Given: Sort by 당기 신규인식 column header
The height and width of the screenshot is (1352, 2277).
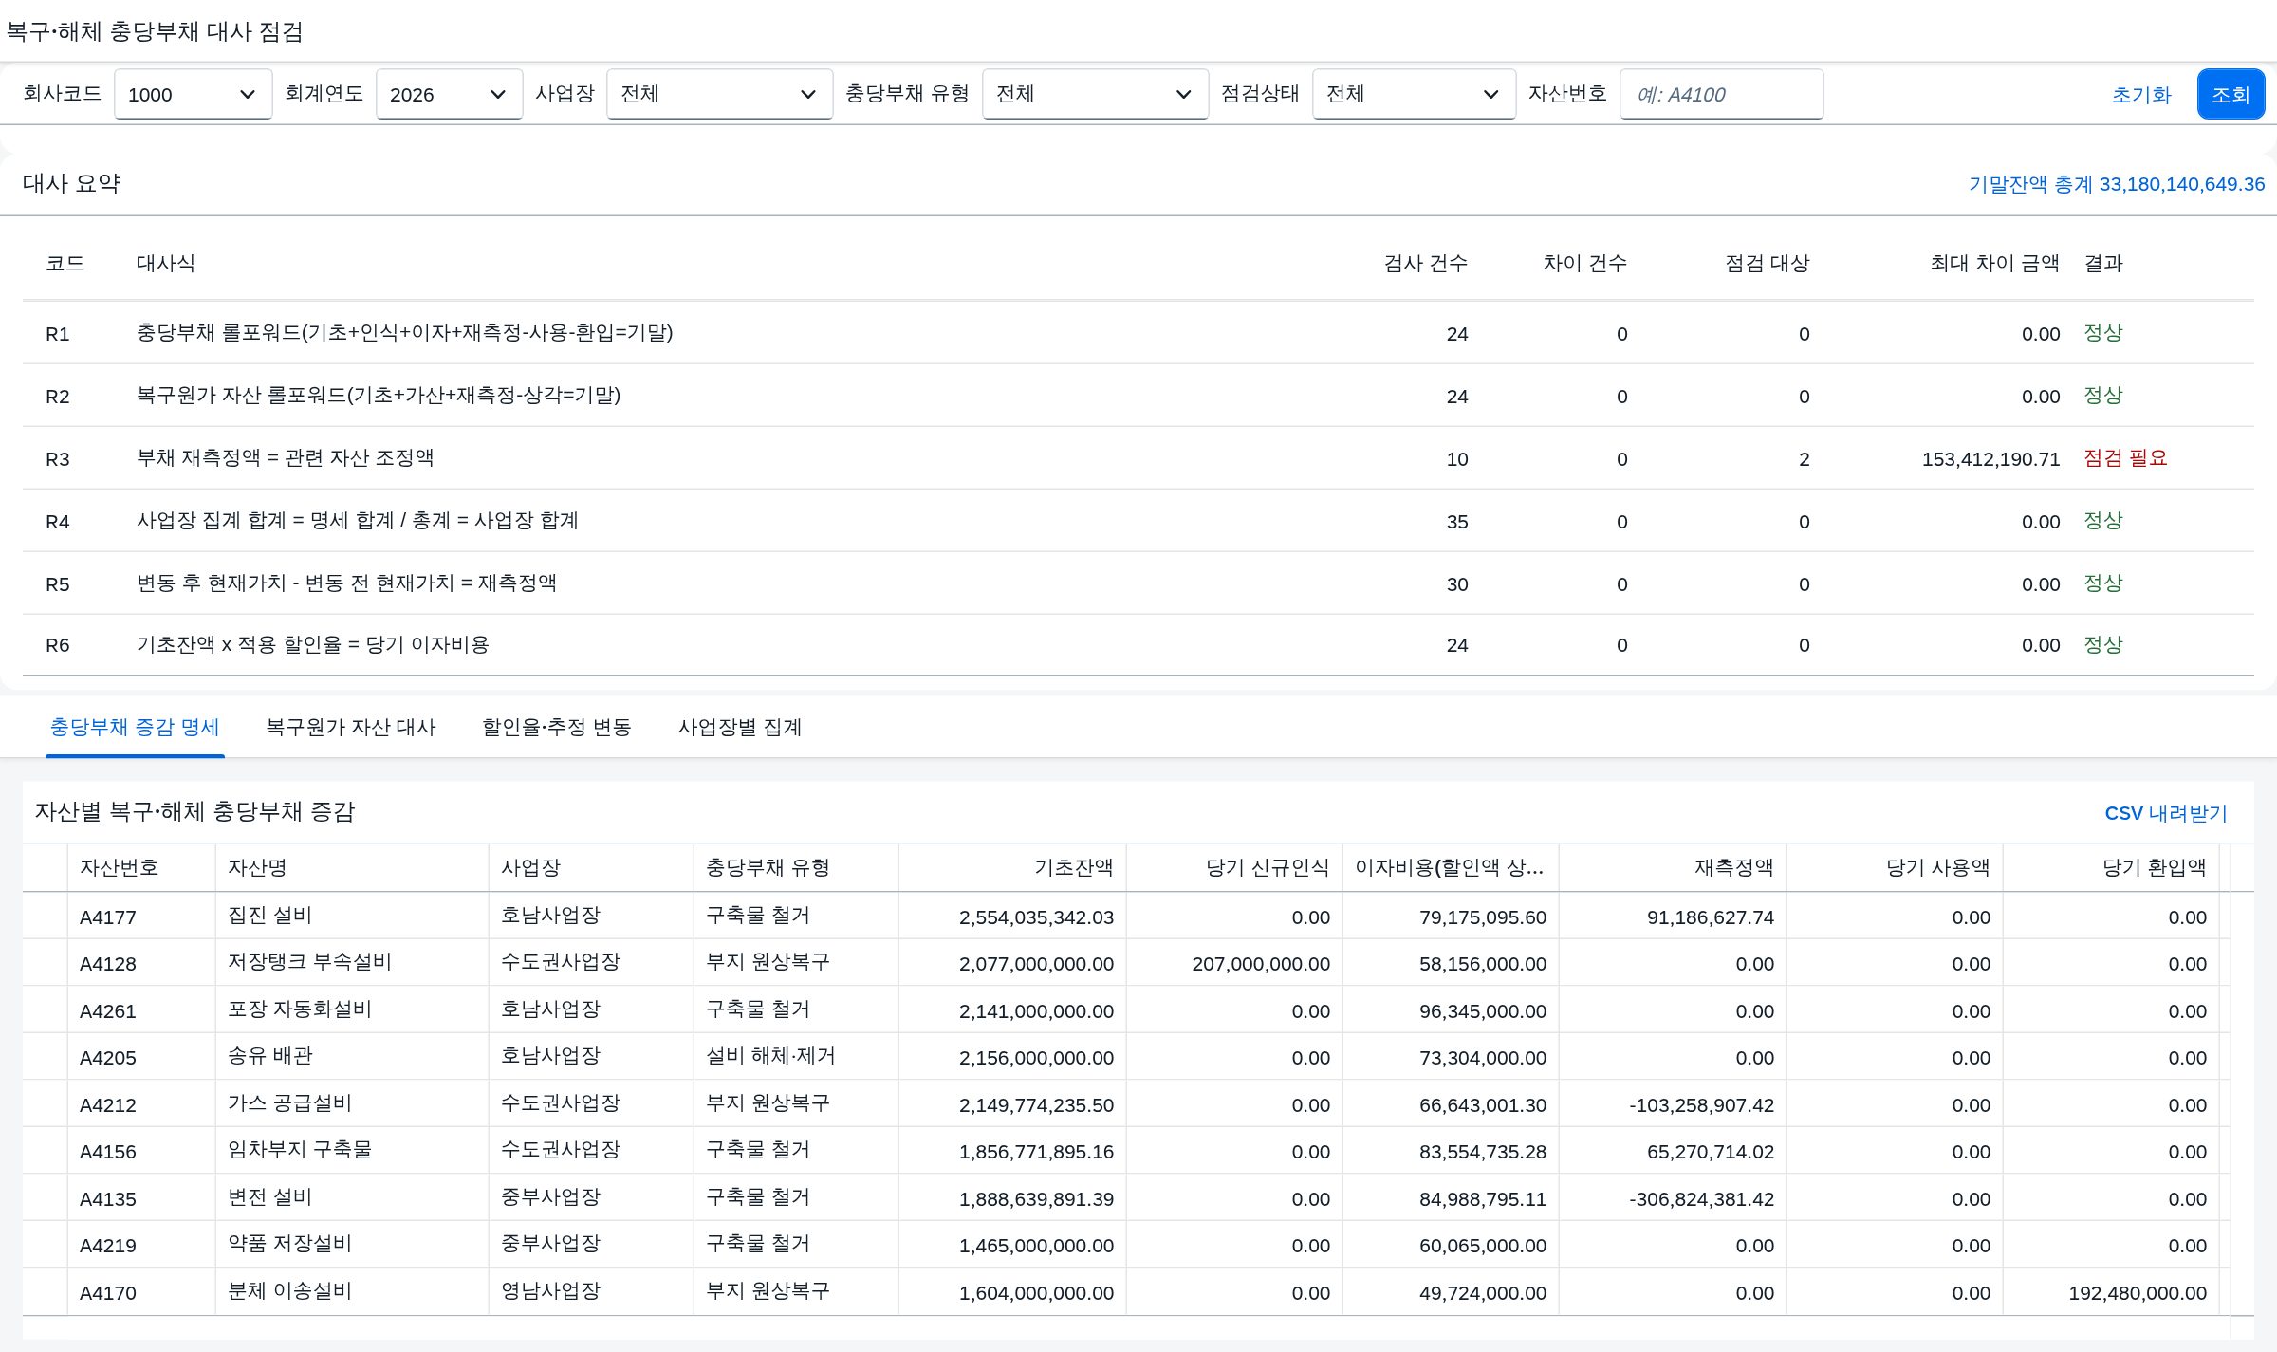Looking at the screenshot, I should 1234,867.
